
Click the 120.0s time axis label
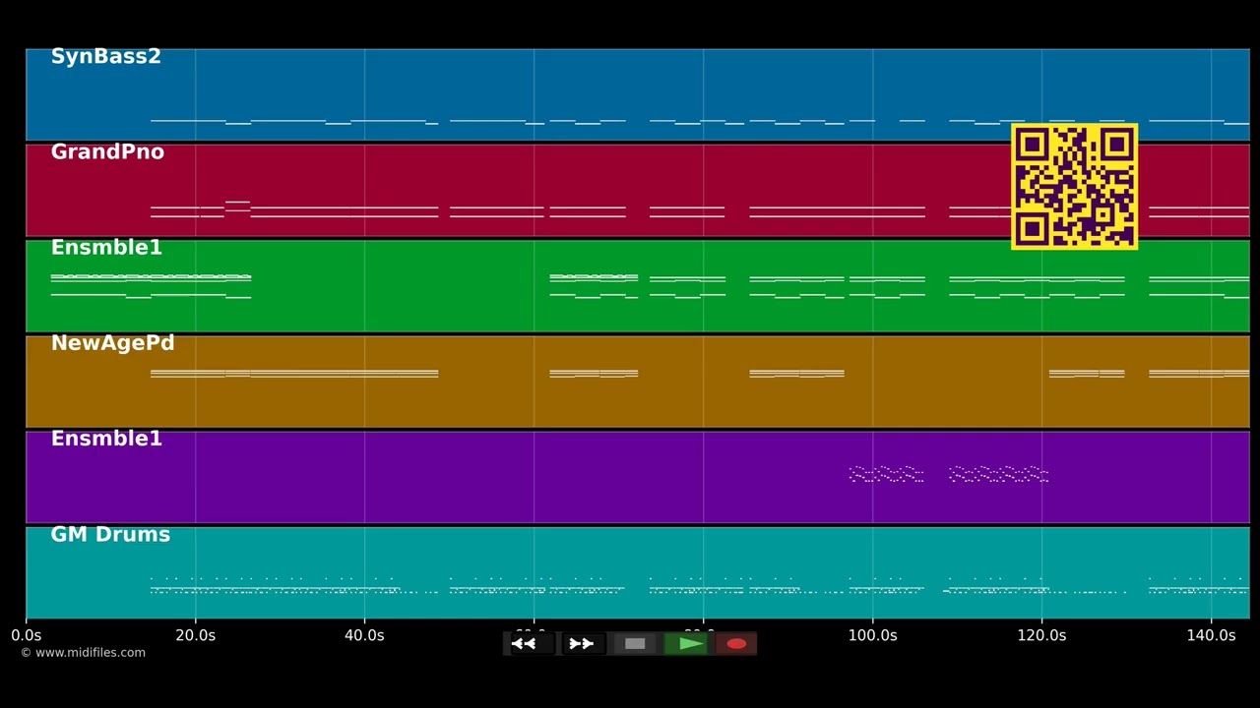(1041, 635)
